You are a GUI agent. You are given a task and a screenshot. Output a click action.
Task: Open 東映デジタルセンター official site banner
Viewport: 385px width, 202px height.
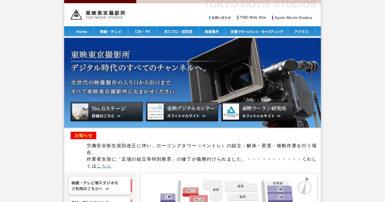coord(182,112)
